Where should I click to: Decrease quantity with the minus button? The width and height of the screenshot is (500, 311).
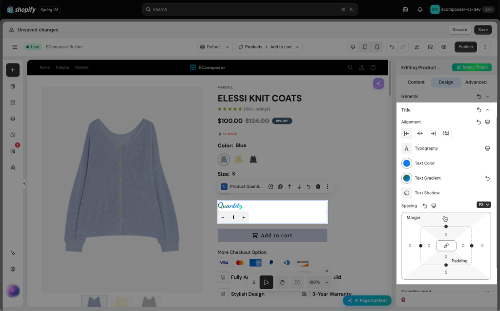(223, 217)
